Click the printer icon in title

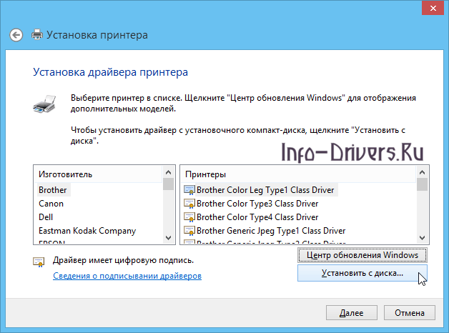coord(36,34)
